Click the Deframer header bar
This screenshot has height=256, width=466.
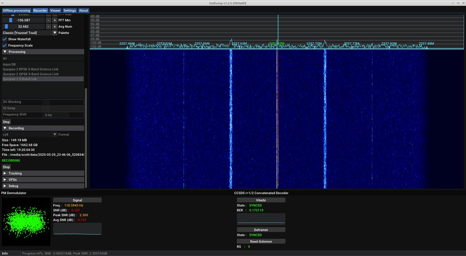coord(261,230)
